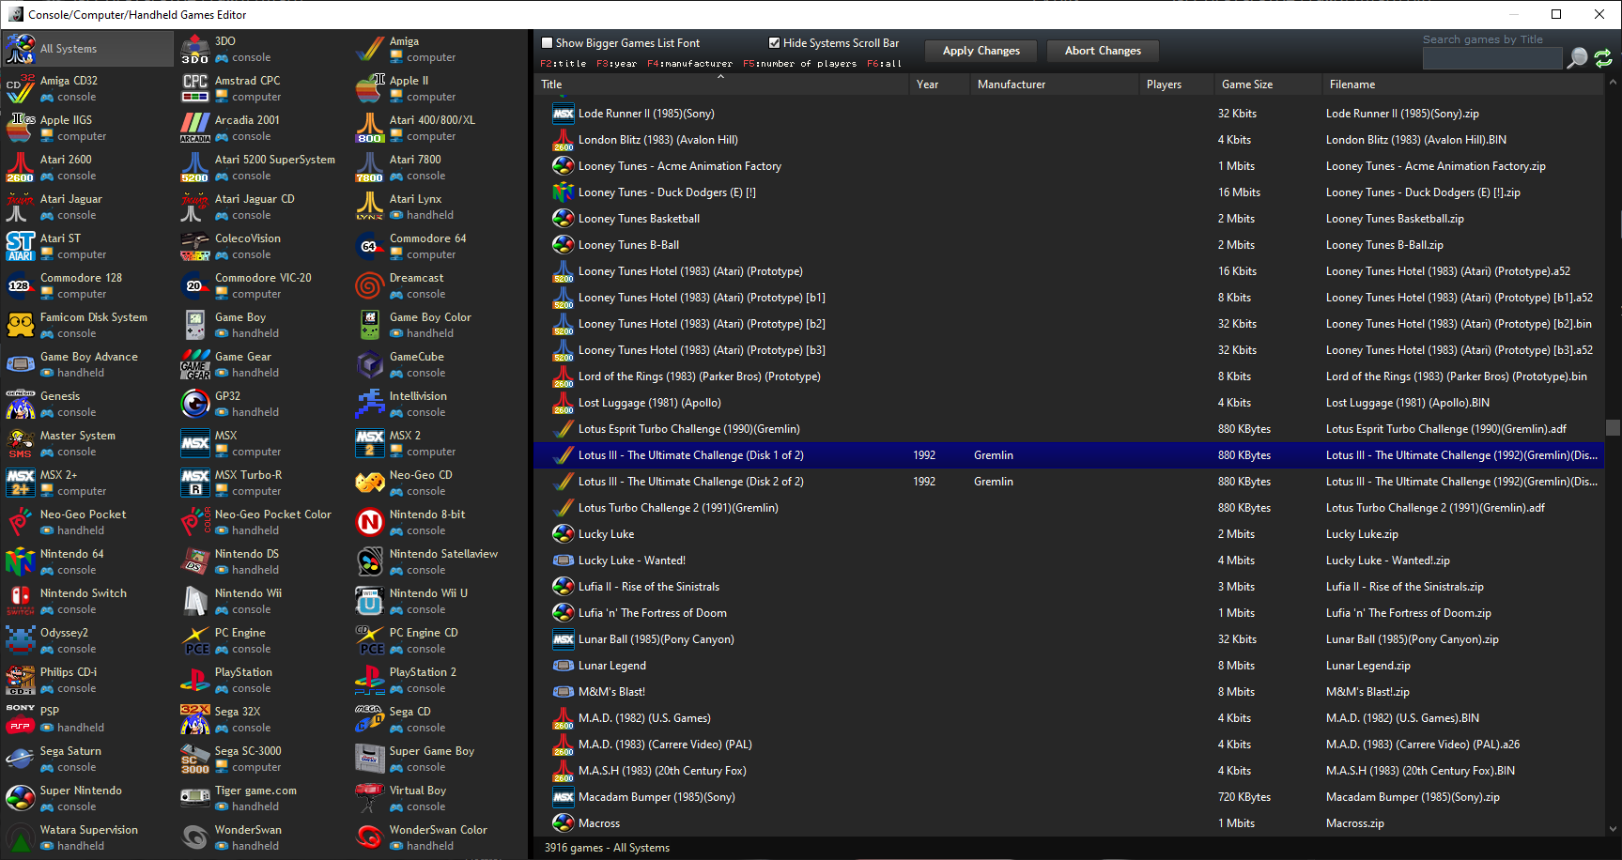
Task: Select the Atari 2600 system icon
Action: [x=21, y=167]
